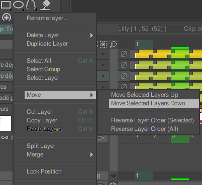Select the bezier curve tool
Viewport: 202px width, 185px height.
[x=31, y=5]
